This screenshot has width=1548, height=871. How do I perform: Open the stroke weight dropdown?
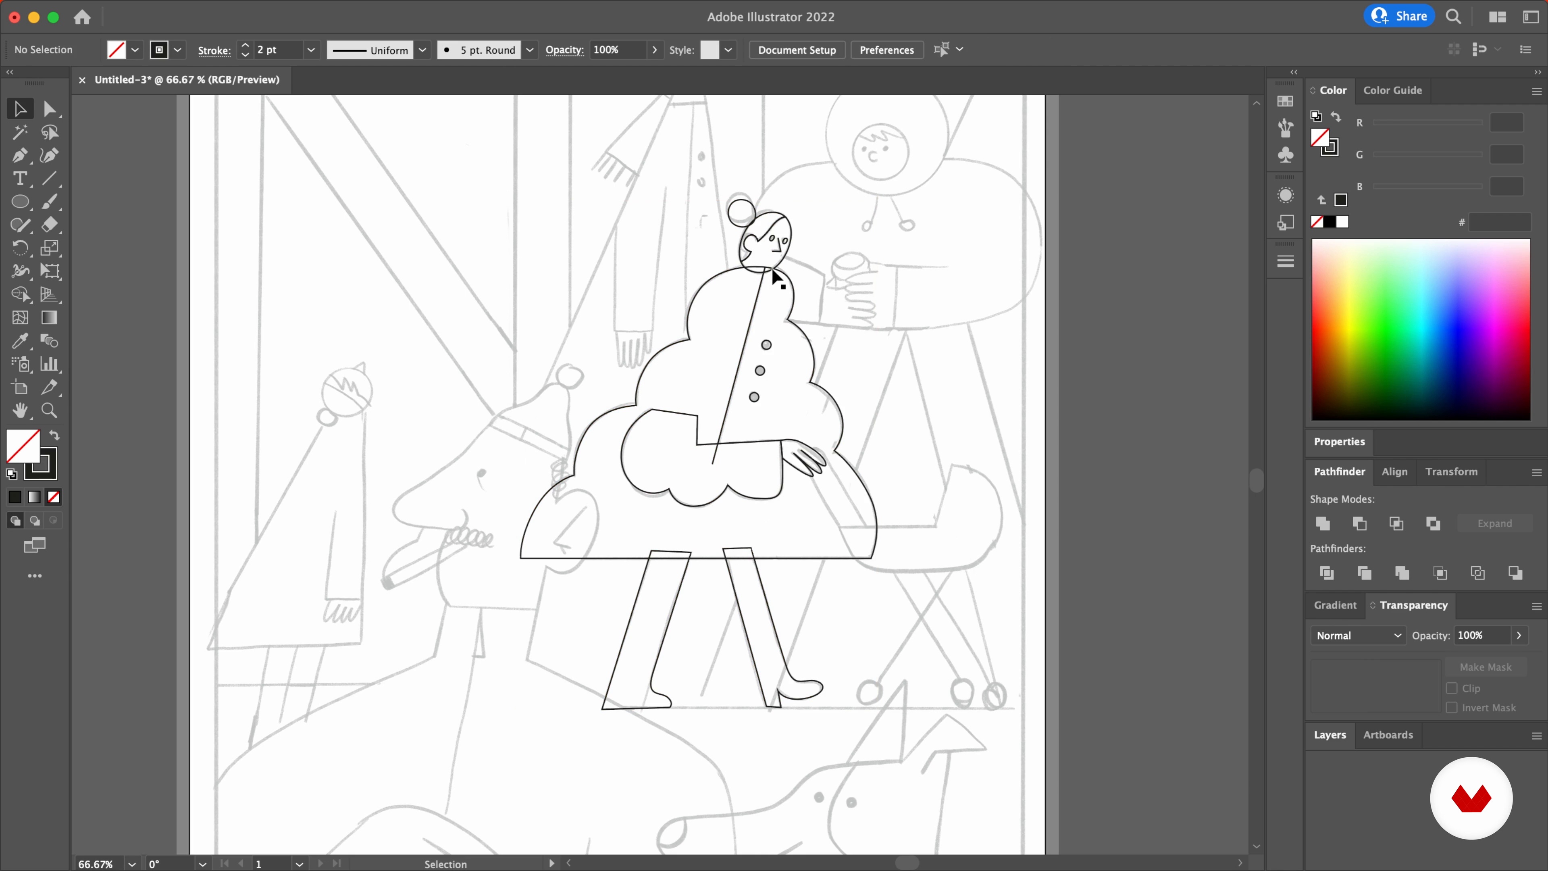click(311, 50)
